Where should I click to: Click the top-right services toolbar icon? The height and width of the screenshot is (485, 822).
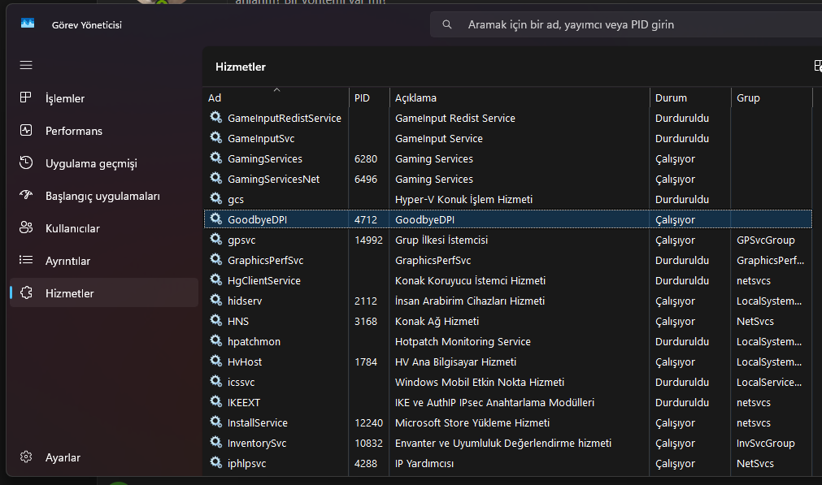(817, 67)
